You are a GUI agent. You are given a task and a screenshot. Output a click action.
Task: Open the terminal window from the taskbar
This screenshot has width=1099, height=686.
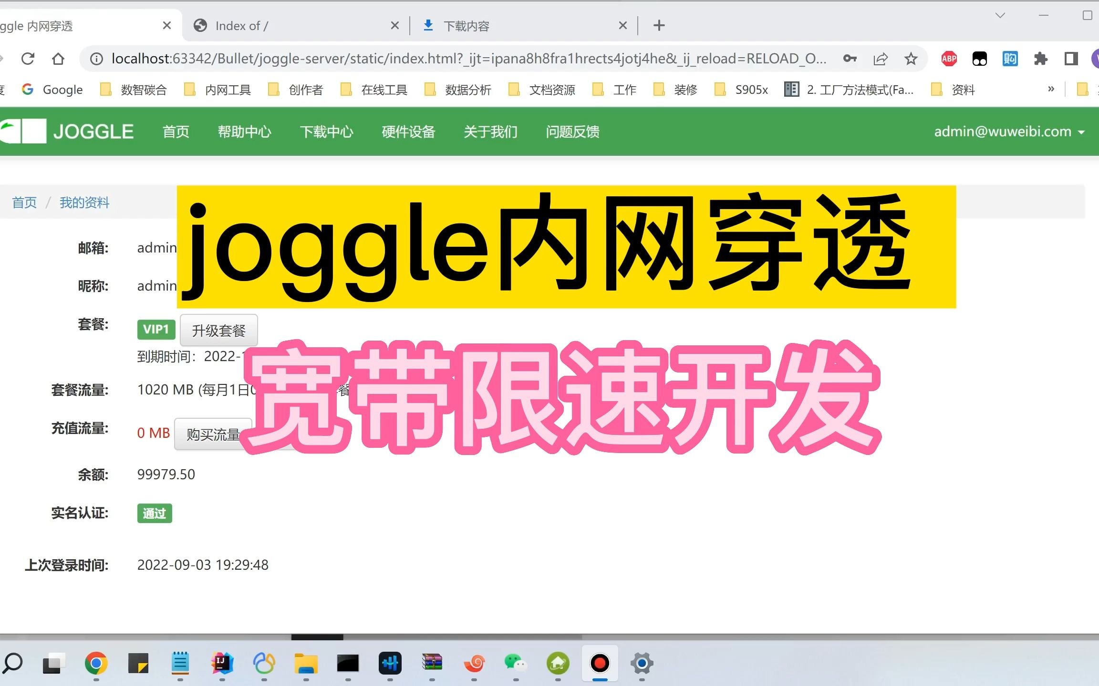coord(348,663)
